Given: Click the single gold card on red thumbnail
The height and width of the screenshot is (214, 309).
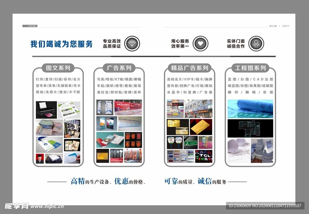Looking at the screenshot, I should click(x=201, y=127).
